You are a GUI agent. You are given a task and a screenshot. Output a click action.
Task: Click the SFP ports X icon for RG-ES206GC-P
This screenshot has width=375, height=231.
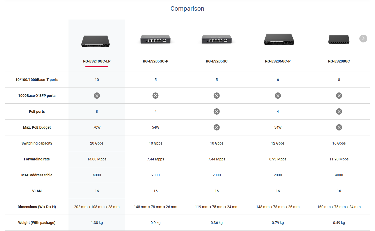[x=278, y=96]
